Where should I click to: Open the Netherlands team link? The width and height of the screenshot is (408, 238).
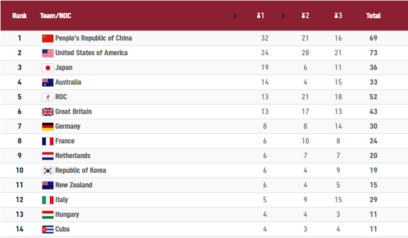click(x=73, y=156)
